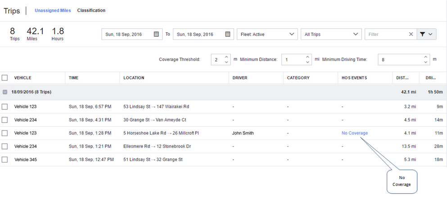Viewport: 447px width, 197px height.
Task: Select checkbox for the 6:57 PM trip
Action: (5, 107)
